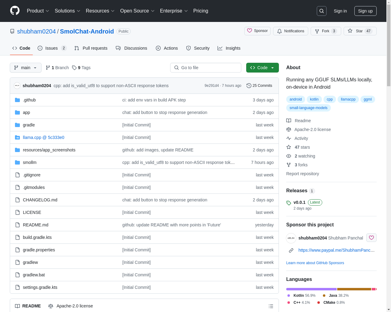Click the brown Java segment of language bar
This screenshot has width=391, height=312.
354,289
